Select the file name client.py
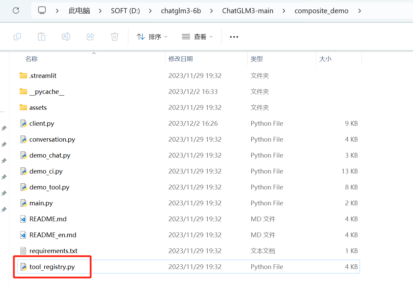The image size is (413, 286). click(x=42, y=123)
